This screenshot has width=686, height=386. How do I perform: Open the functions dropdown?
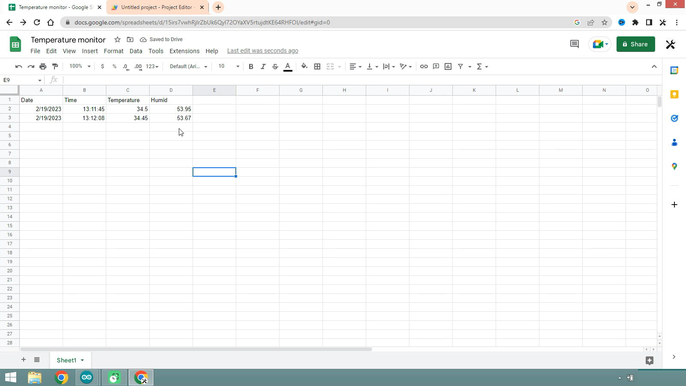[x=482, y=66]
